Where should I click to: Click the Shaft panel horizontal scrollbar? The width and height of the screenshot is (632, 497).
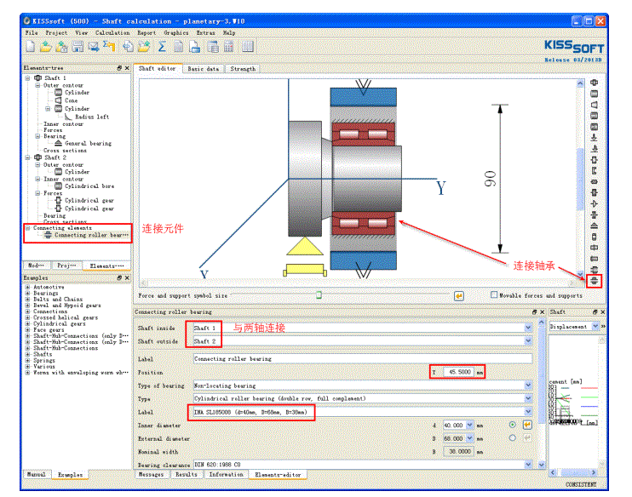click(574, 472)
